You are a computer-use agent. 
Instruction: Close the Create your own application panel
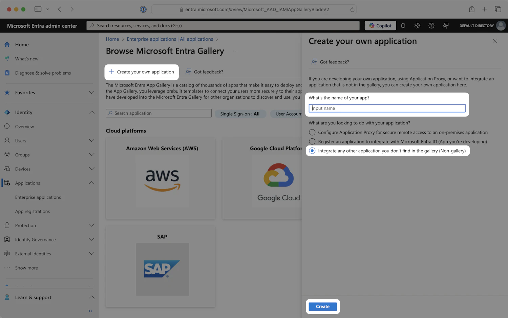(495, 41)
